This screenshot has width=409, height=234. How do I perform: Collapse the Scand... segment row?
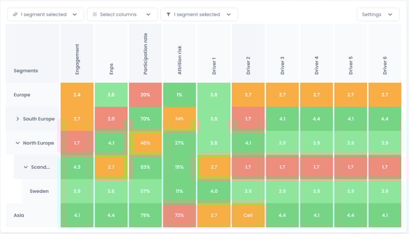tap(26, 167)
